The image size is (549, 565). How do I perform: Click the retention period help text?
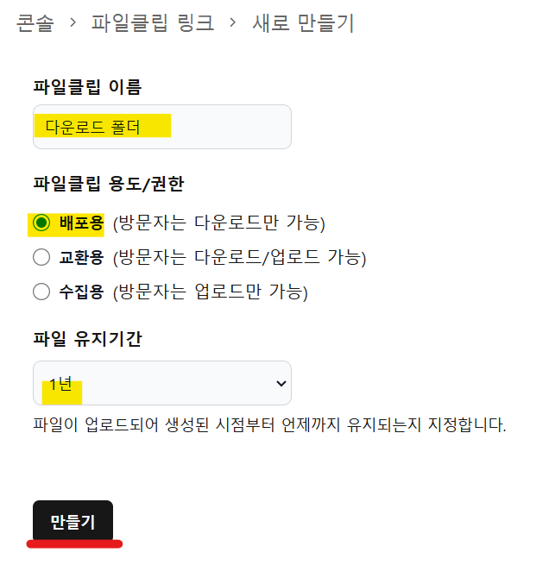268,425
